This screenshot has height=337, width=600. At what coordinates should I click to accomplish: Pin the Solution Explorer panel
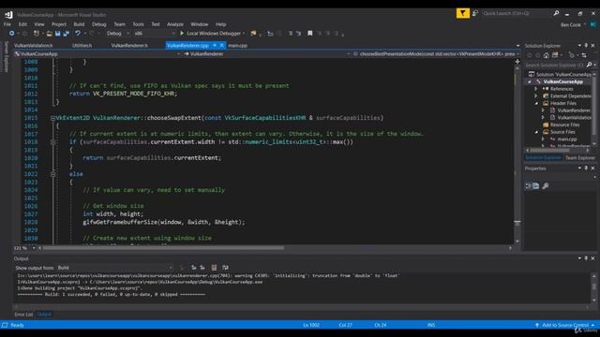(x=586, y=46)
